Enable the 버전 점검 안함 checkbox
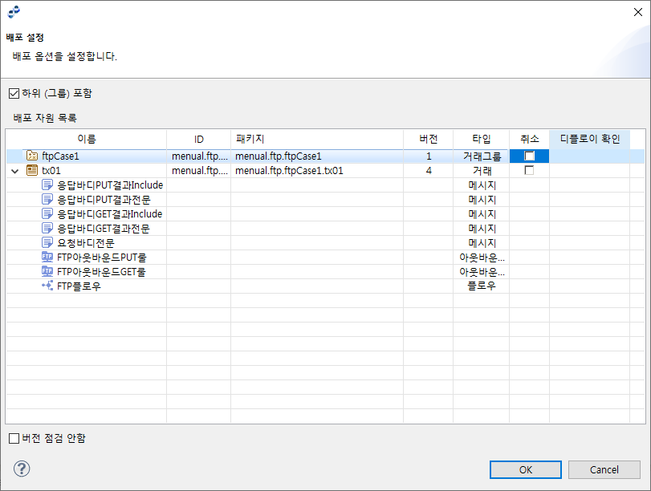 (13, 438)
